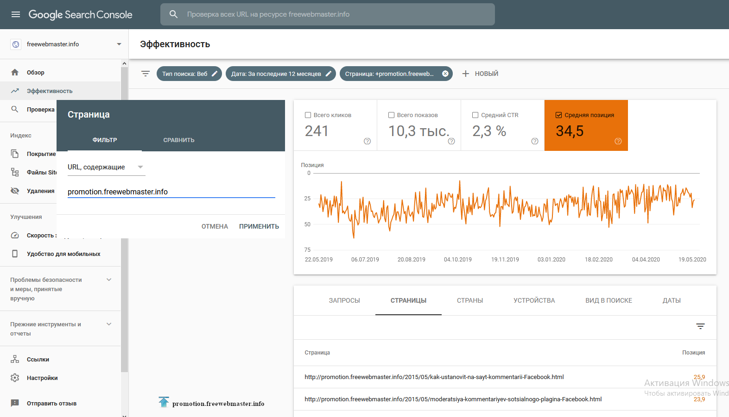The width and height of the screenshot is (729, 417).
Task: Click the Страница column header
Action: (317, 353)
